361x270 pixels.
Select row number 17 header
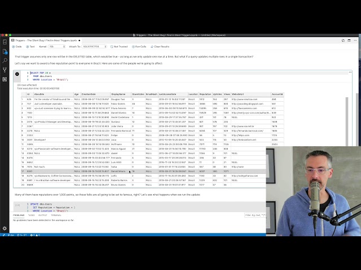(24, 171)
